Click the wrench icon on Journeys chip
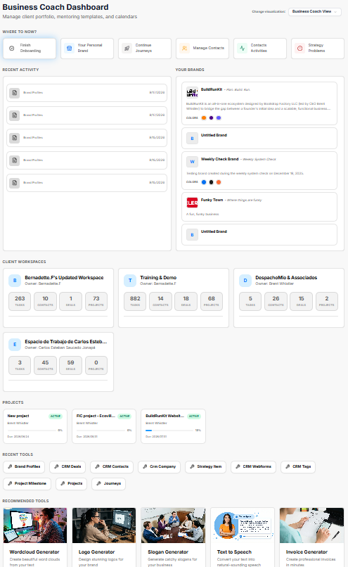Viewport: 348px width, 567px height. pyautogui.click(x=99, y=483)
